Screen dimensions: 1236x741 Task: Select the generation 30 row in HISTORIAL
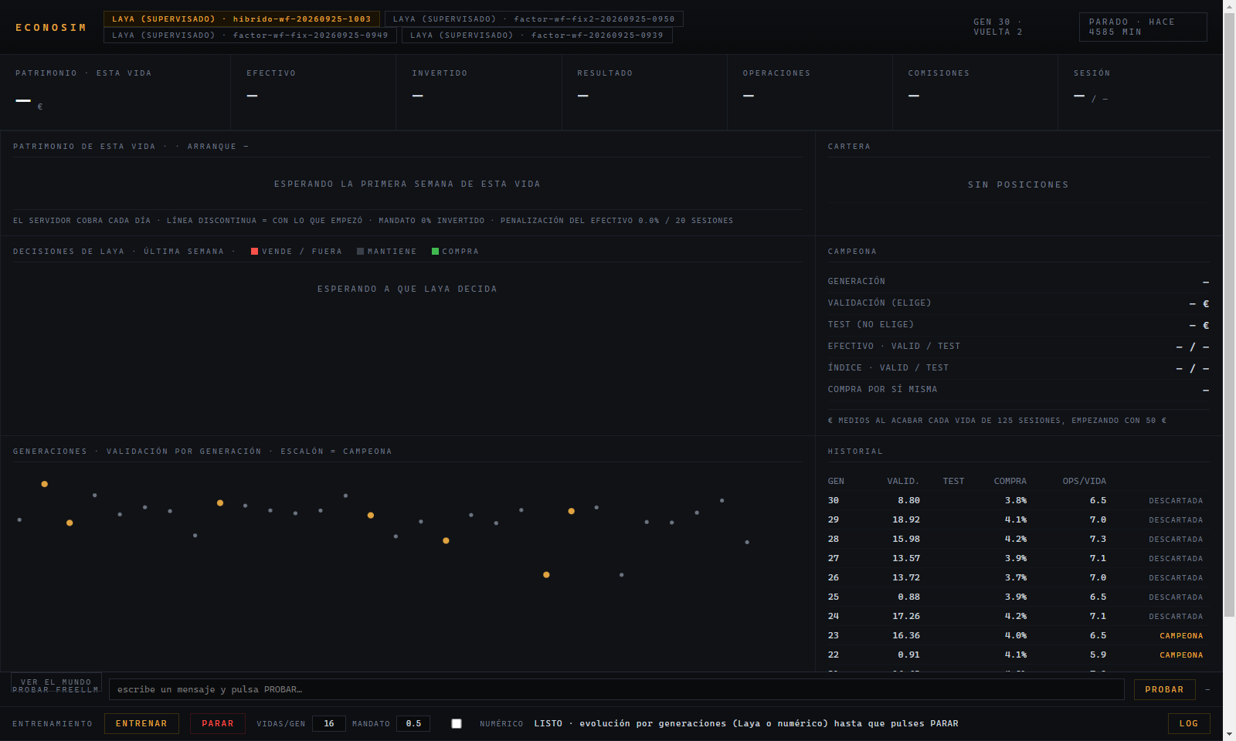pos(1018,501)
